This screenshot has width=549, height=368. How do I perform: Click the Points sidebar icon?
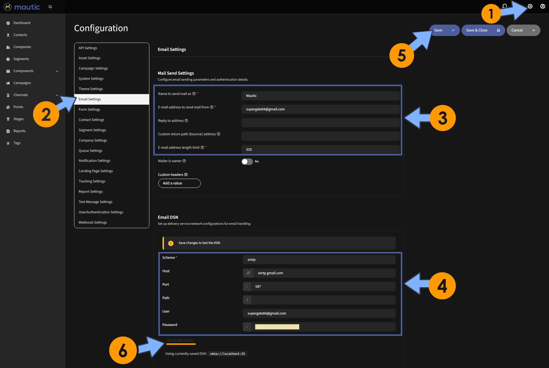pos(8,107)
